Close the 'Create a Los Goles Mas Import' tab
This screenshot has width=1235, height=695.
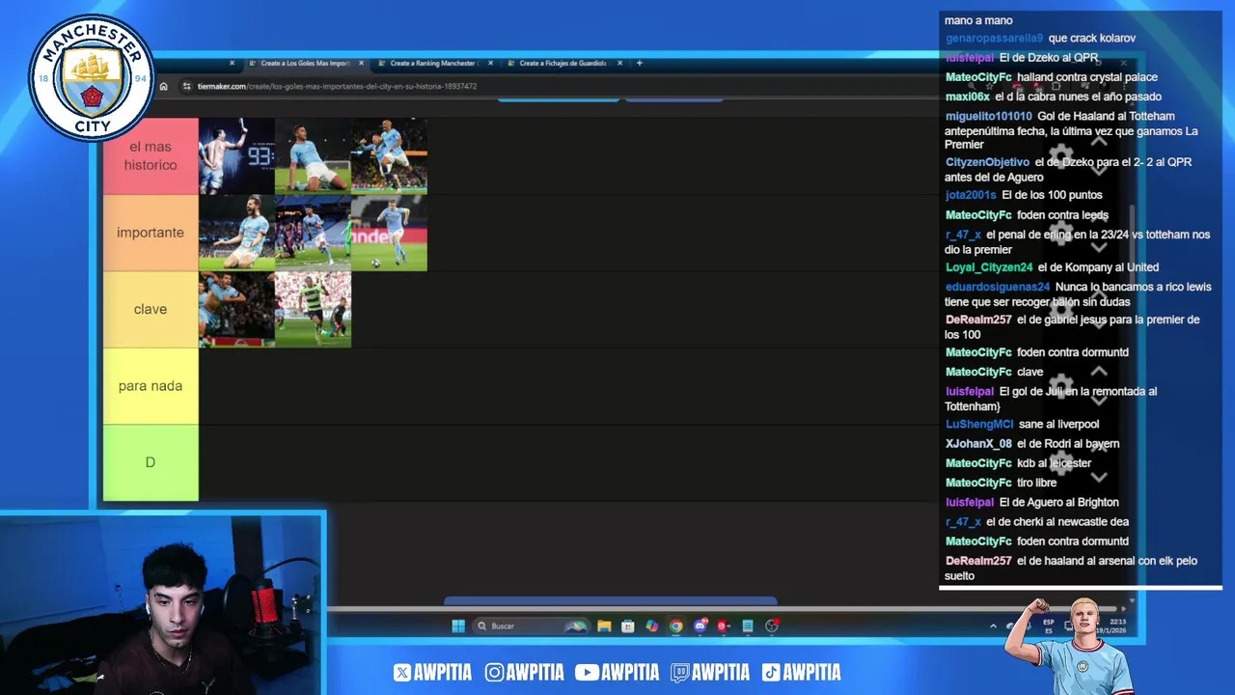(x=362, y=64)
